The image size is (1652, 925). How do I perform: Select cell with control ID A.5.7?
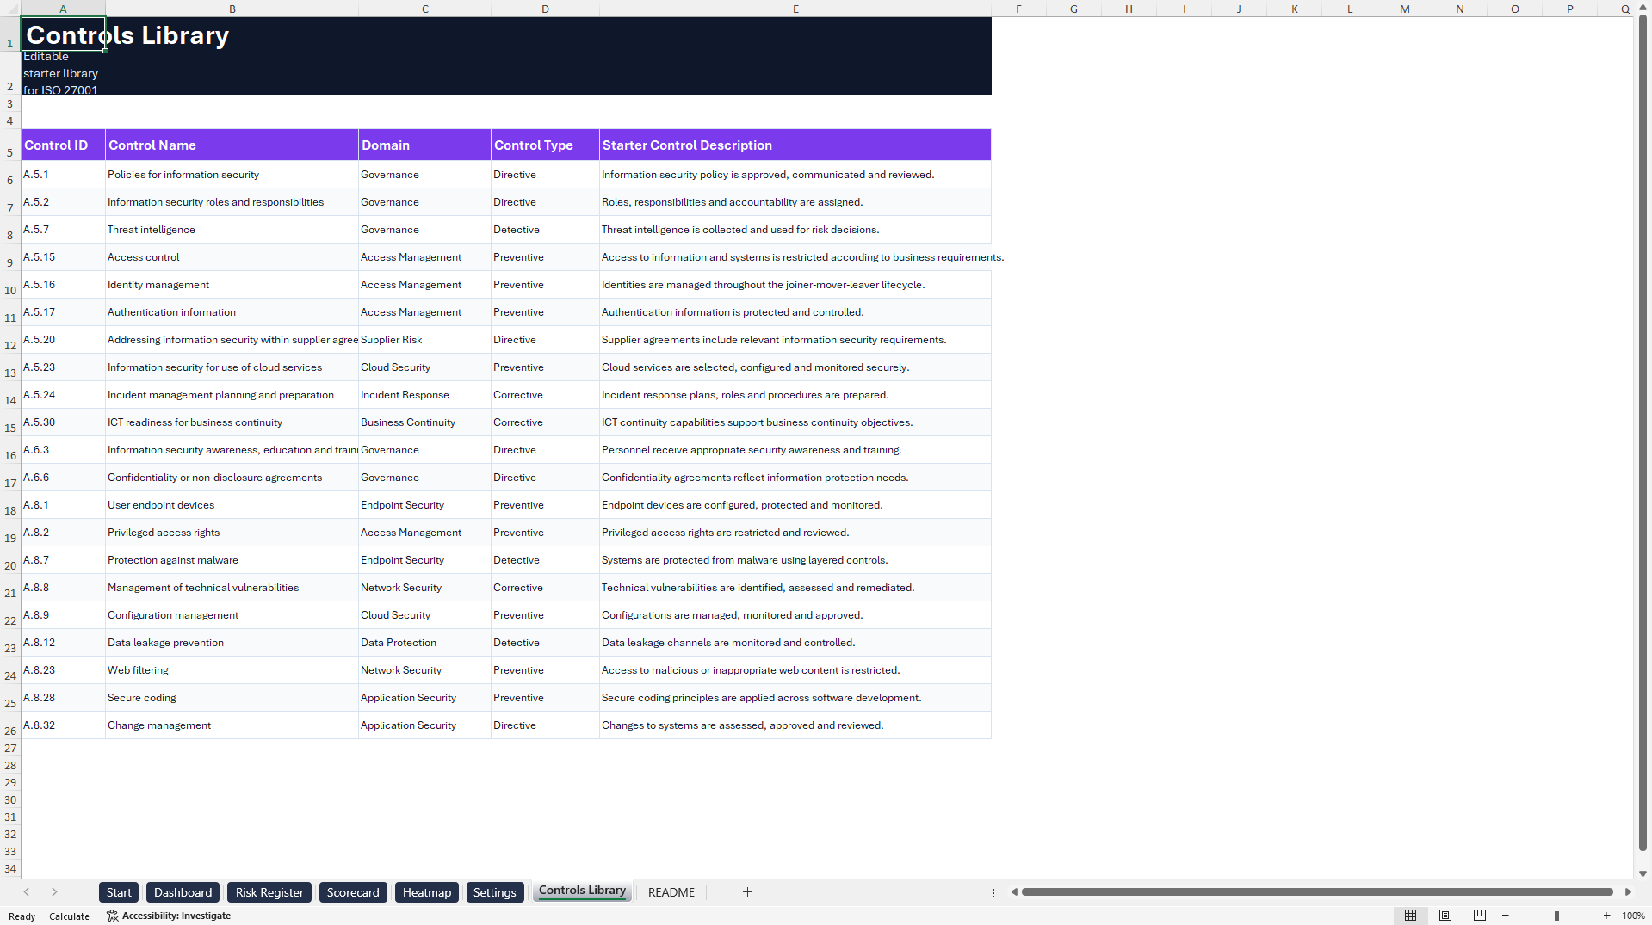(63, 230)
